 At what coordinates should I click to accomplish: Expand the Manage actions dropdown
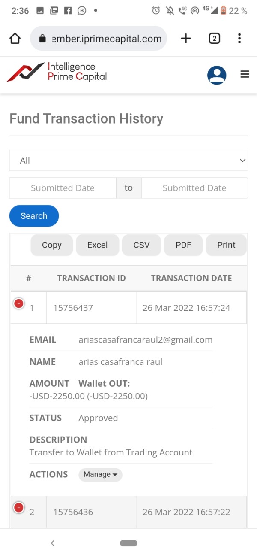point(100,474)
